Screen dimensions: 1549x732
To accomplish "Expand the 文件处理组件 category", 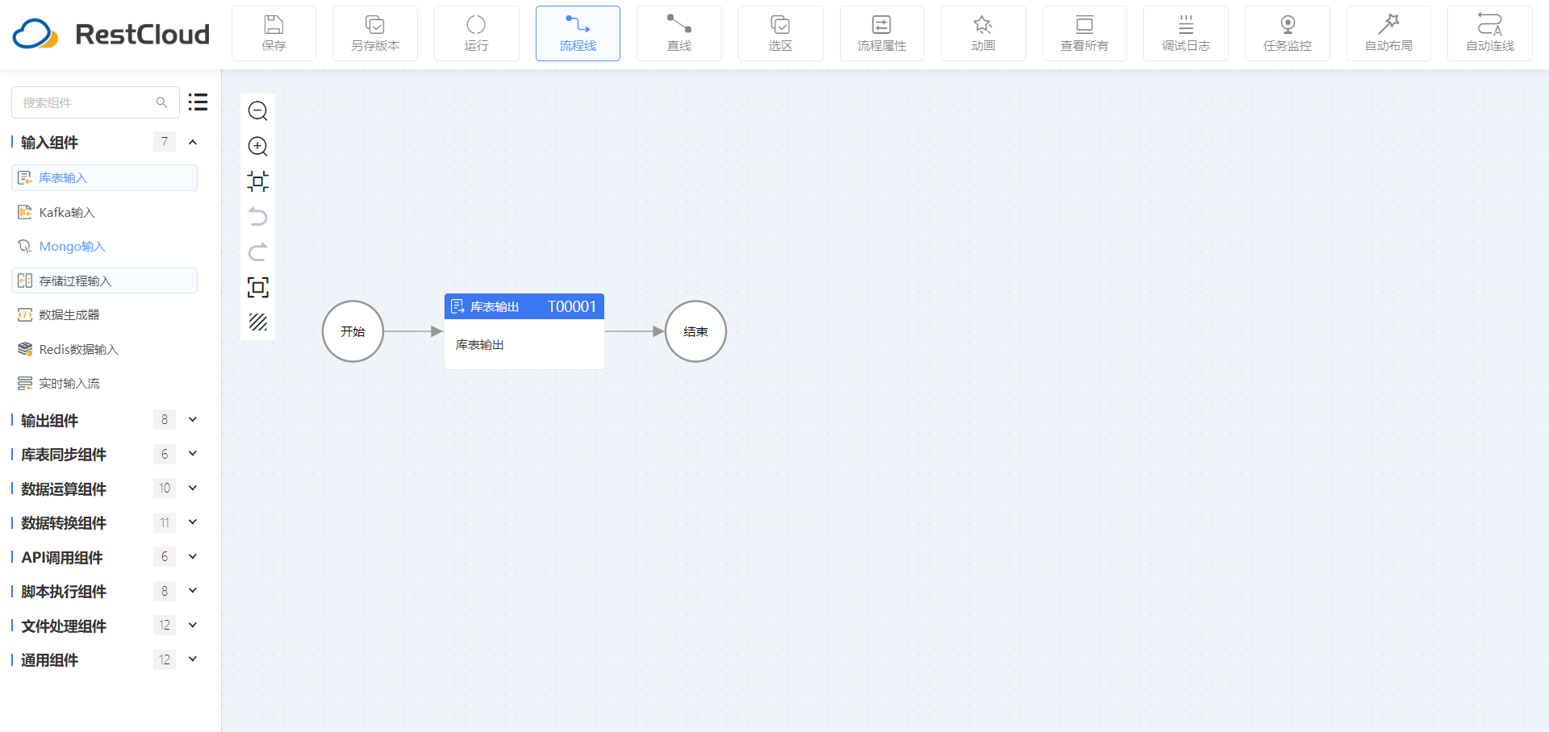I will (193, 626).
